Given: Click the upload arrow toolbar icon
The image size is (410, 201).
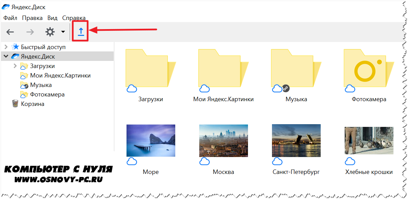Looking at the screenshot, I should (x=81, y=31).
